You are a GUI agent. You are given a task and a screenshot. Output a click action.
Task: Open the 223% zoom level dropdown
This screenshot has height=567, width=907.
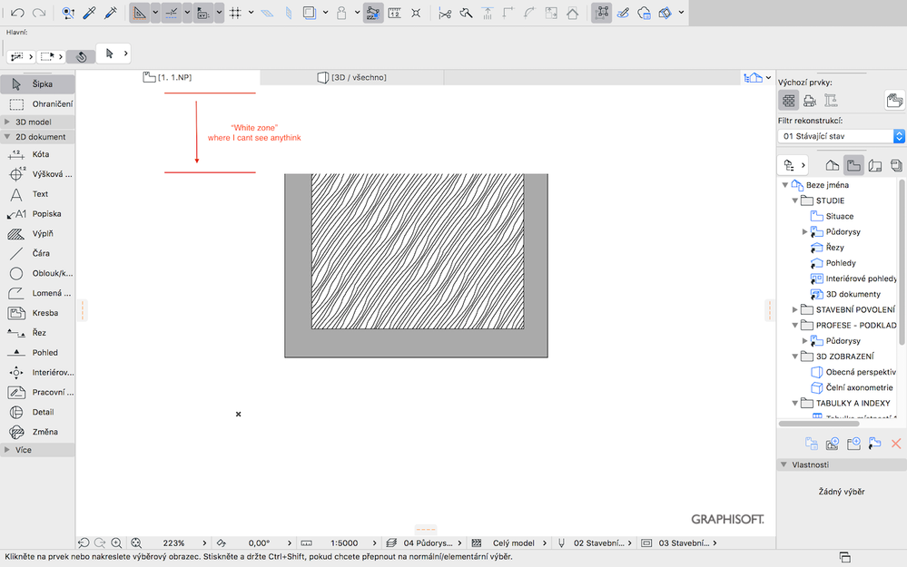[177, 543]
